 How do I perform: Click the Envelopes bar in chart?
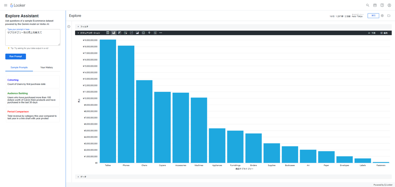click(x=344, y=159)
